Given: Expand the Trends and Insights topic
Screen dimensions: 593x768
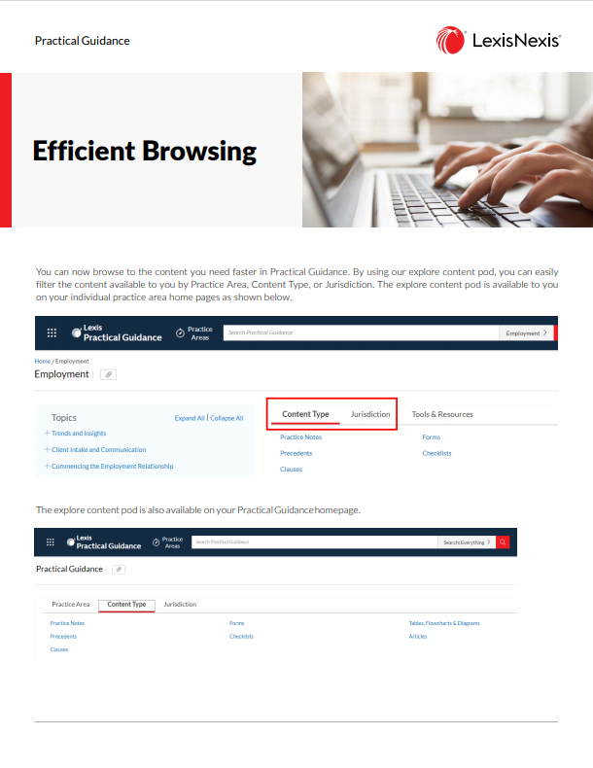Looking at the screenshot, I should tap(47, 433).
